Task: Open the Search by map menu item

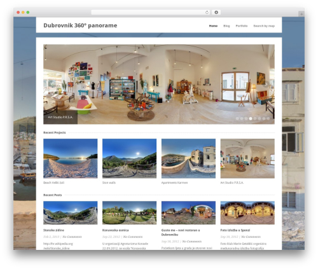Action: [264, 26]
